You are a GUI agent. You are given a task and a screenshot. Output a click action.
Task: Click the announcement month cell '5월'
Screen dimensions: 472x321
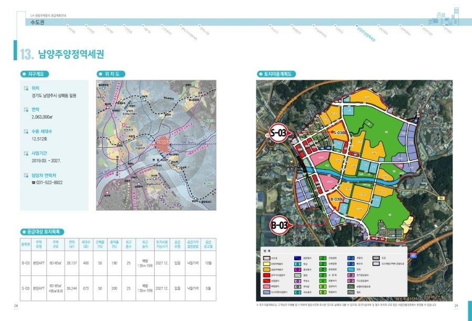click(x=208, y=289)
